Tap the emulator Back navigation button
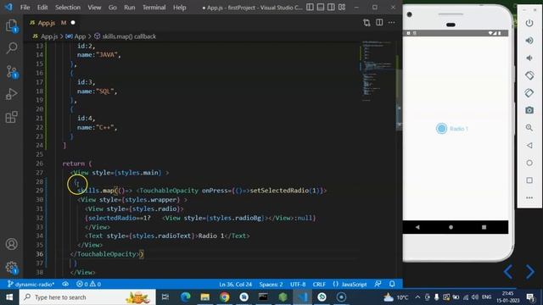Screen dimensions: 543x305 [417, 227]
